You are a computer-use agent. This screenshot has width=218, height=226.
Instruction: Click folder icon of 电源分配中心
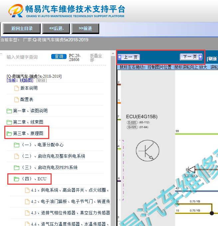[x=17, y=145]
